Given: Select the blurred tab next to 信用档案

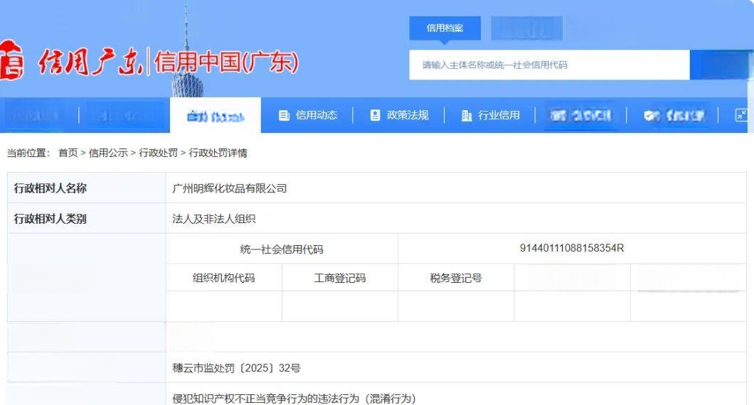Looking at the screenshot, I should (526, 28).
